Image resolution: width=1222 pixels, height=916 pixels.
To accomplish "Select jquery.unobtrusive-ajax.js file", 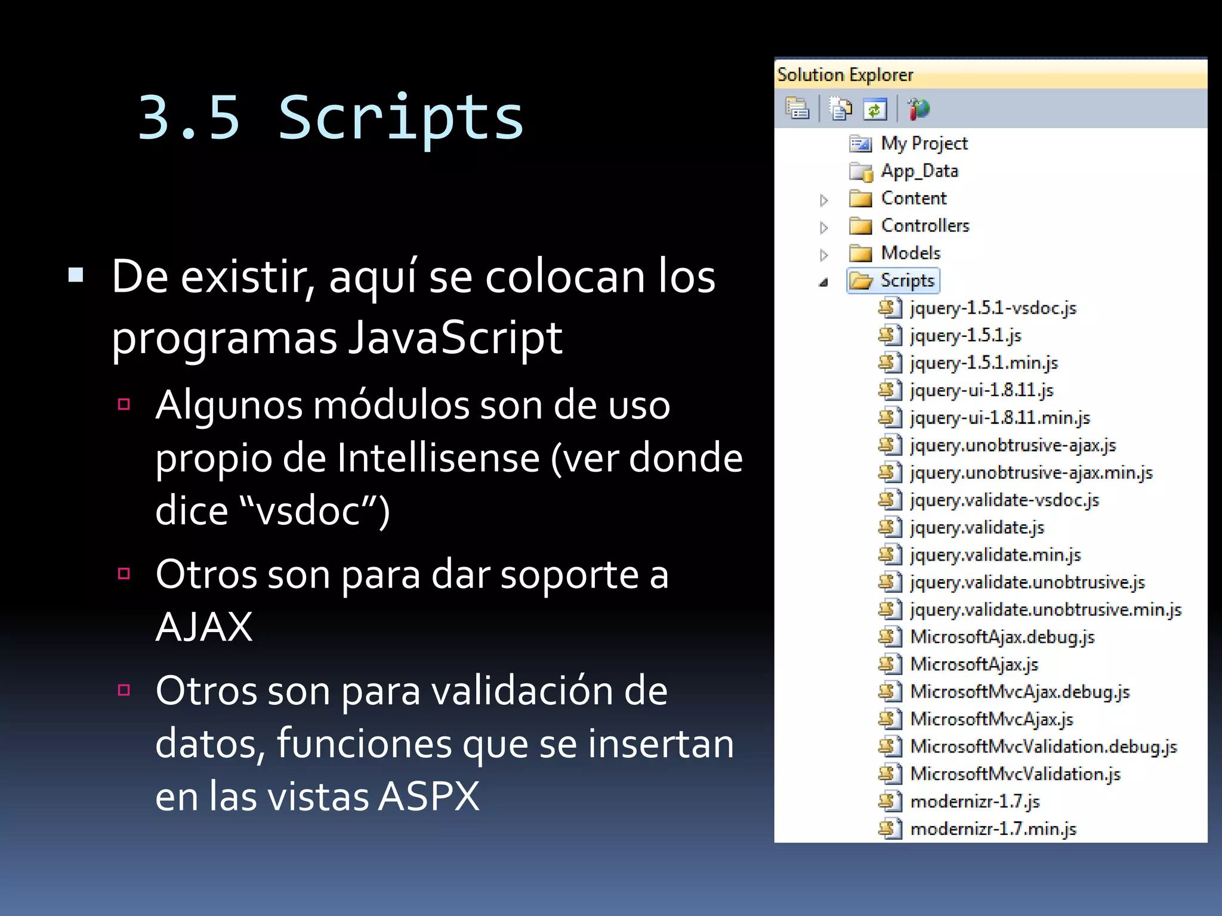I will click(1013, 445).
